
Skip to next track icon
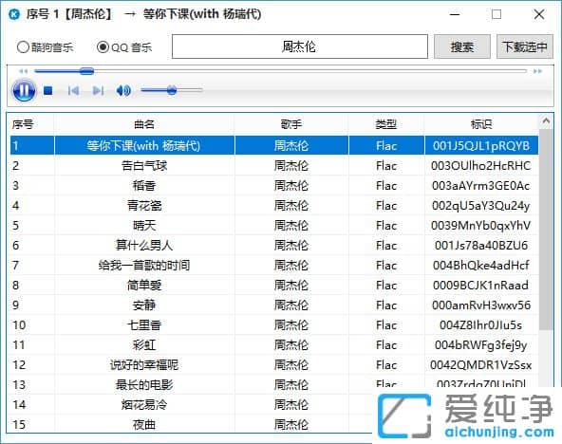(98, 90)
